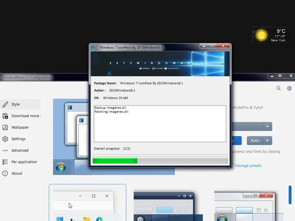The image size is (295, 221).
Task: Click the Per application list icon
Action: click(5, 162)
